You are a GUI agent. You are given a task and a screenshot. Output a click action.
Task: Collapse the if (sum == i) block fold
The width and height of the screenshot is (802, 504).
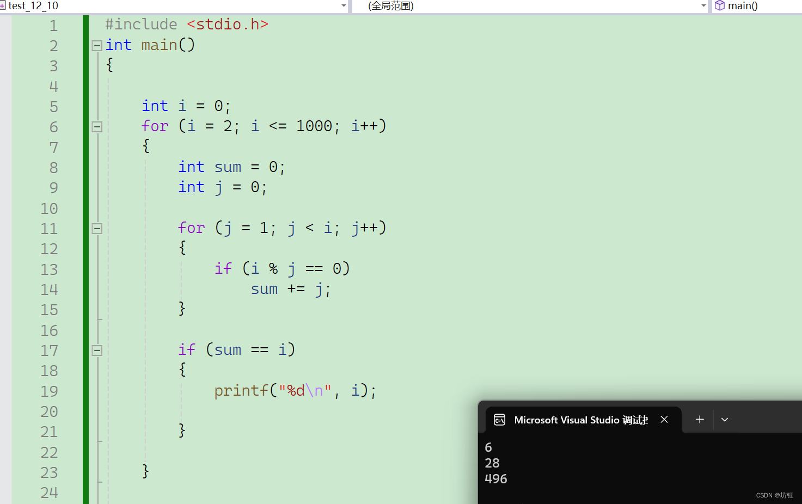(97, 351)
